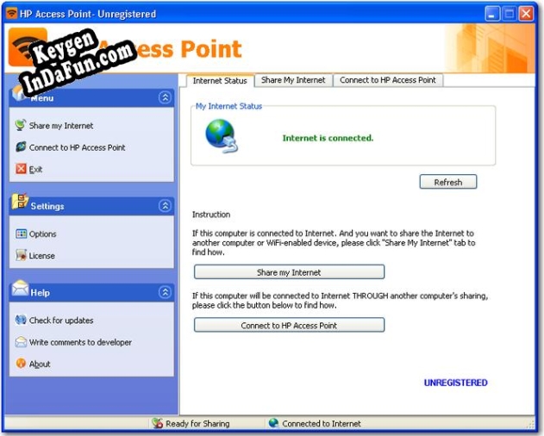This screenshot has height=436, width=544.
Task: Minimize the HP Access Point window
Action: [492, 14]
